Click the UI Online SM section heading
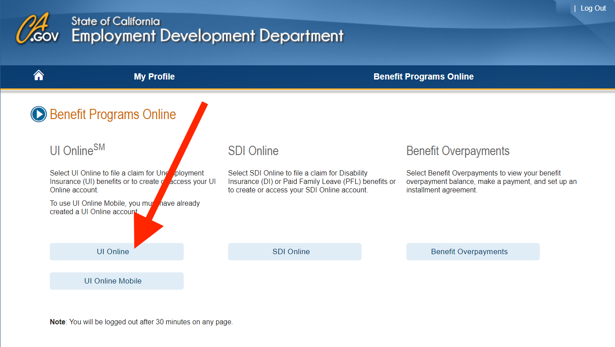The image size is (615, 347). (x=77, y=150)
